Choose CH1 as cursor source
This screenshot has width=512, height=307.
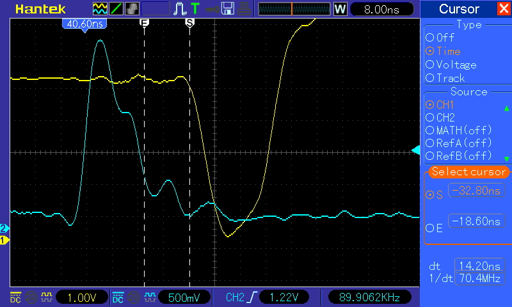pyautogui.click(x=440, y=105)
